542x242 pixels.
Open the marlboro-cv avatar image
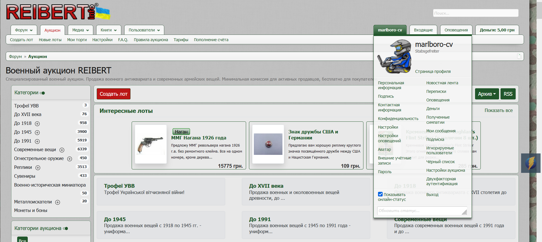[x=394, y=57]
